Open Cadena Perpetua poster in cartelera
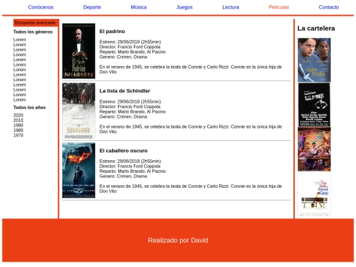 [x=314, y=60]
